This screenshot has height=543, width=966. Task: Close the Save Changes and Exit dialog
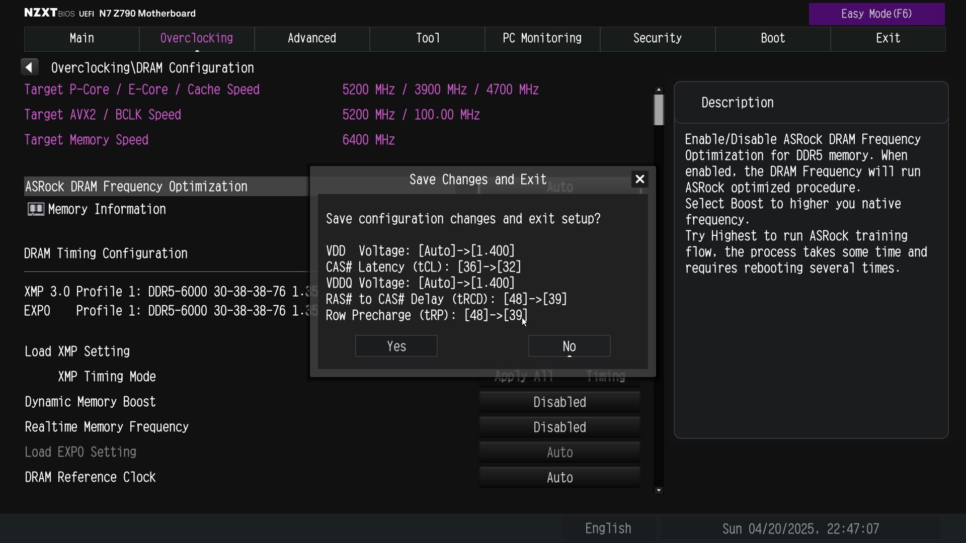point(639,179)
